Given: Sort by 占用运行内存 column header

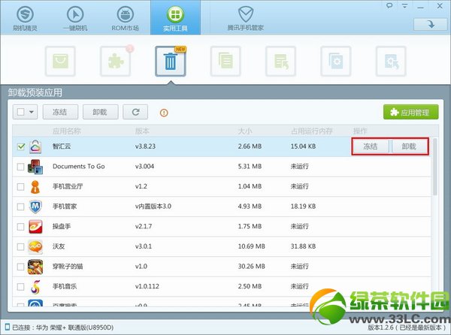Looking at the screenshot, I should pyautogui.click(x=312, y=131).
